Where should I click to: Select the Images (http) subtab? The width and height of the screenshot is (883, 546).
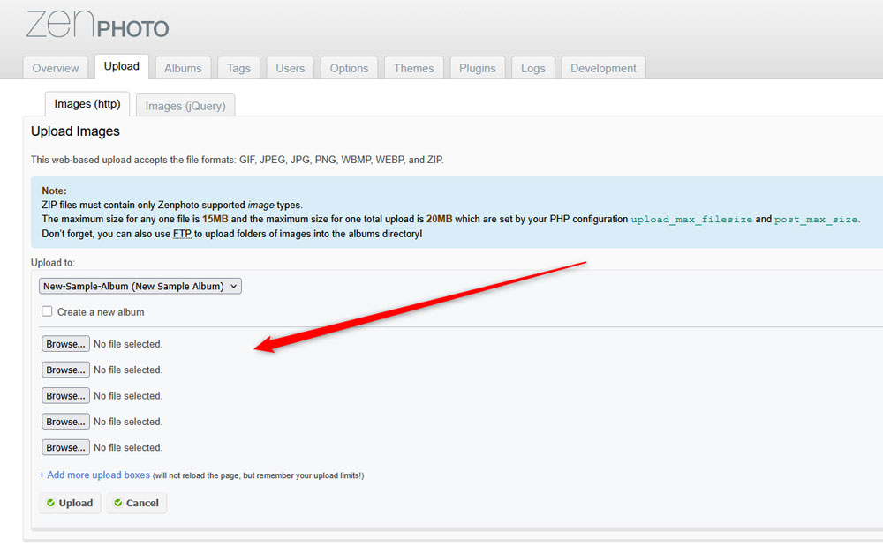[87, 104]
